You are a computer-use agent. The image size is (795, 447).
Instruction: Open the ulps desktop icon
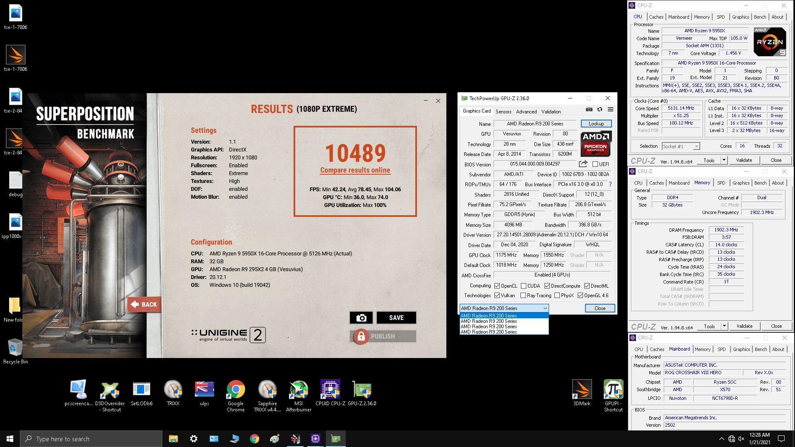[205, 393]
